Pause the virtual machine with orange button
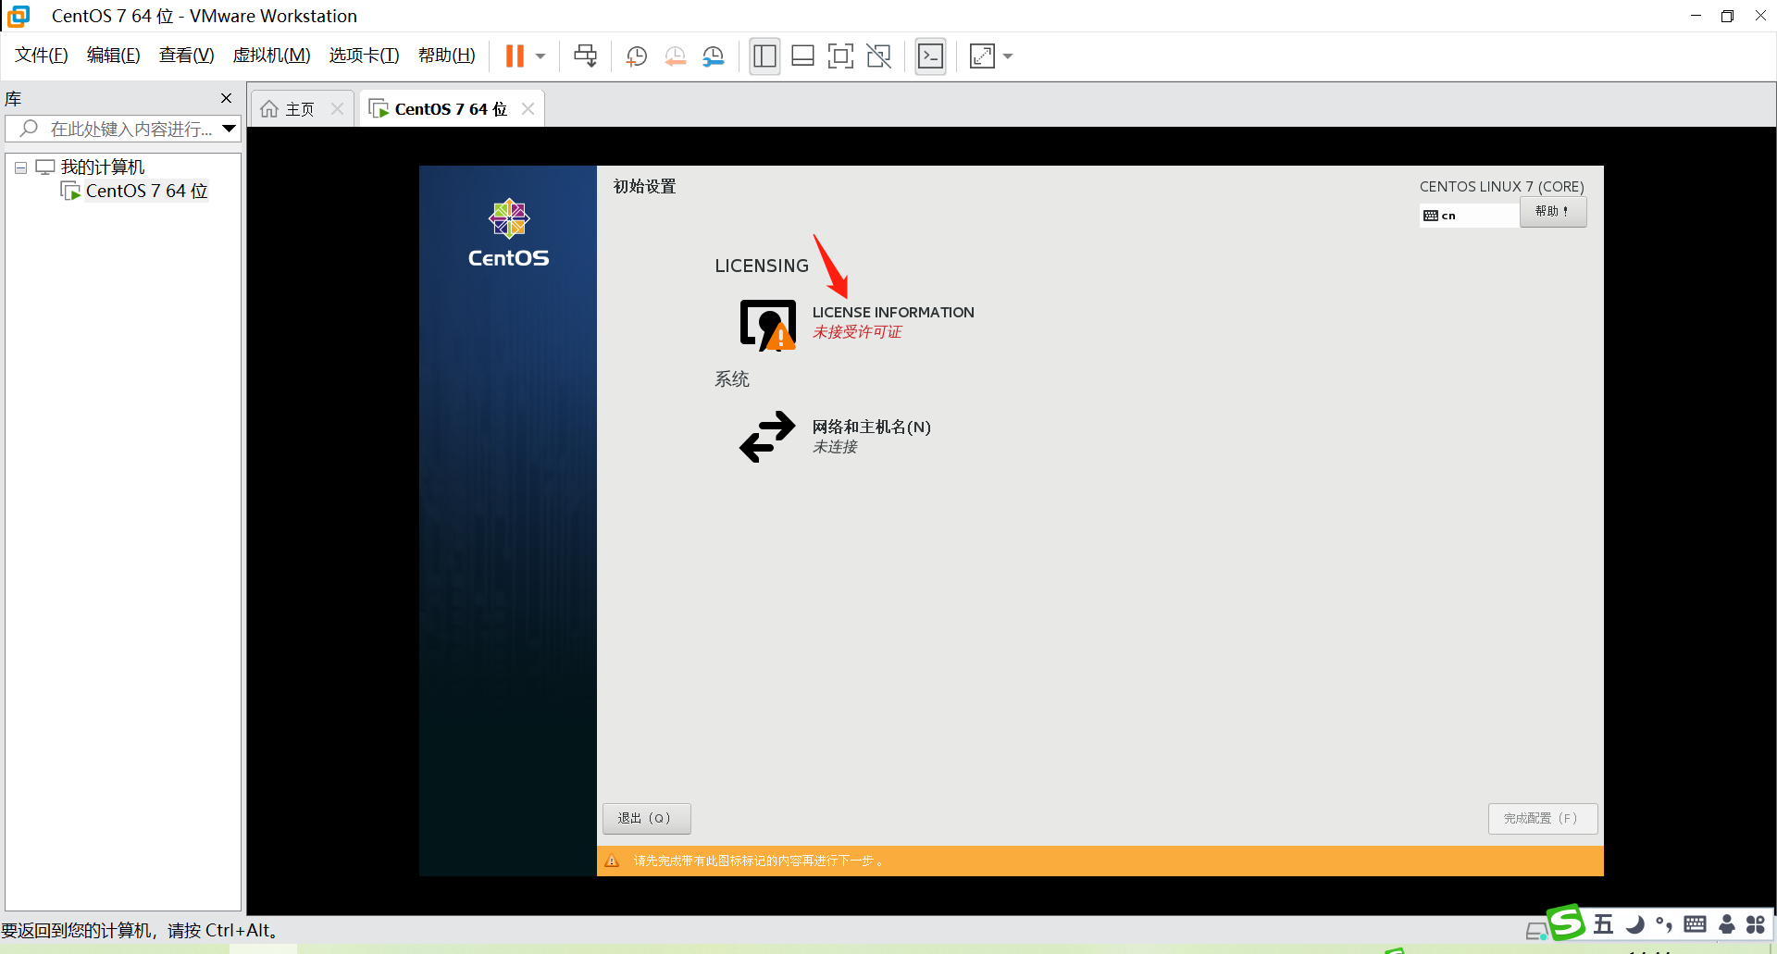1777x954 pixels. (x=515, y=56)
